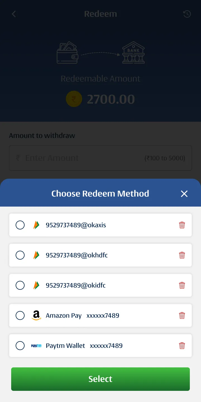Close the Choose Redeem Method sheet

click(x=184, y=194)
